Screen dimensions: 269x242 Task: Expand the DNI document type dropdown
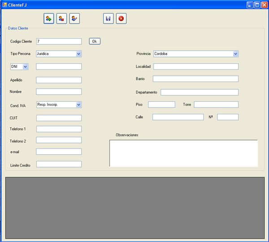25,67
